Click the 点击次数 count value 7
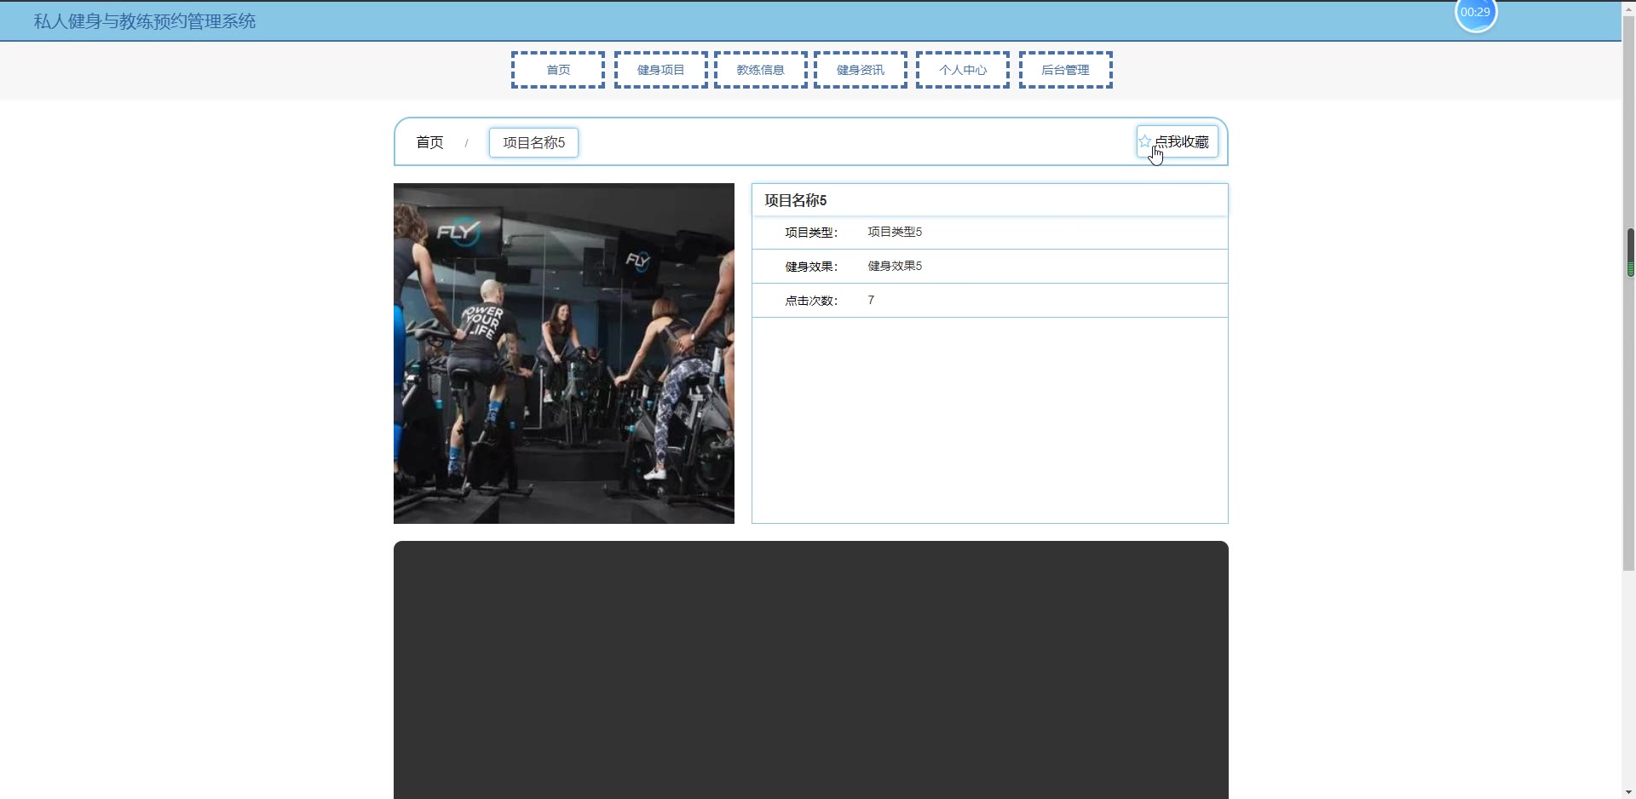Viewport: 1636px width, 799px height. tap(871, 300)
